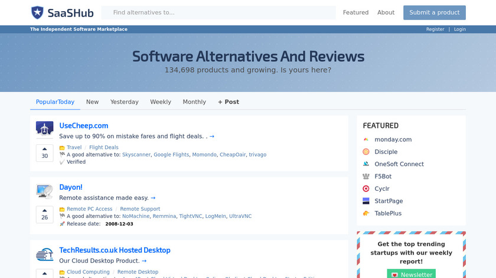The height and width of the screenshot is (278, 496).
Task: Open the Skyscanner alternative link
Action: click(136, 155)
